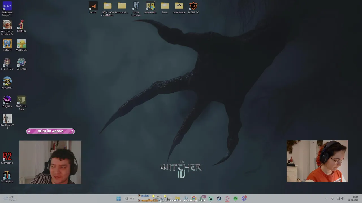The height and width of the screenshot is (203, 362).
Task: Select the PlateUp! desktop icon
Action: [7, 45]
